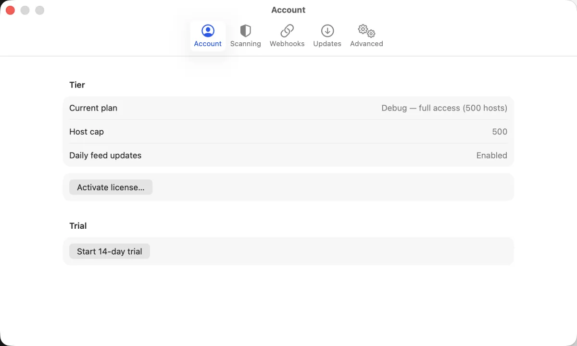Open the Advanced gears icon
The height and width of the screenshot is (346, 577).
pos(365,30)
